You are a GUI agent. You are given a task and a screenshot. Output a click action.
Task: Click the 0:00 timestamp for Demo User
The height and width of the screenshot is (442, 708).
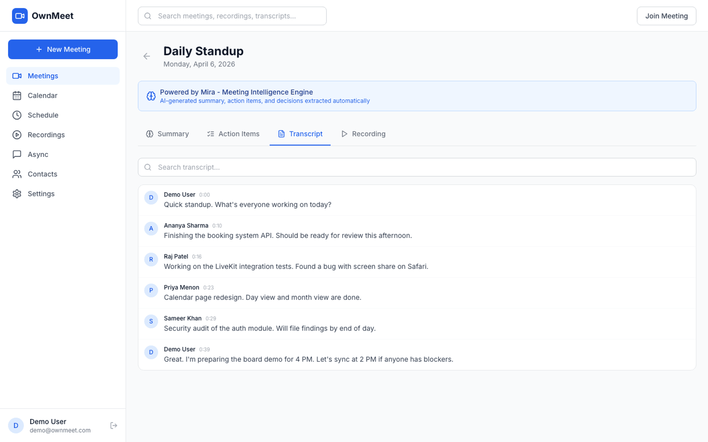(x=204, y=195)
